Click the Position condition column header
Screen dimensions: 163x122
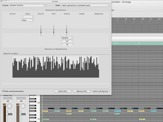[x=12, y=14]
